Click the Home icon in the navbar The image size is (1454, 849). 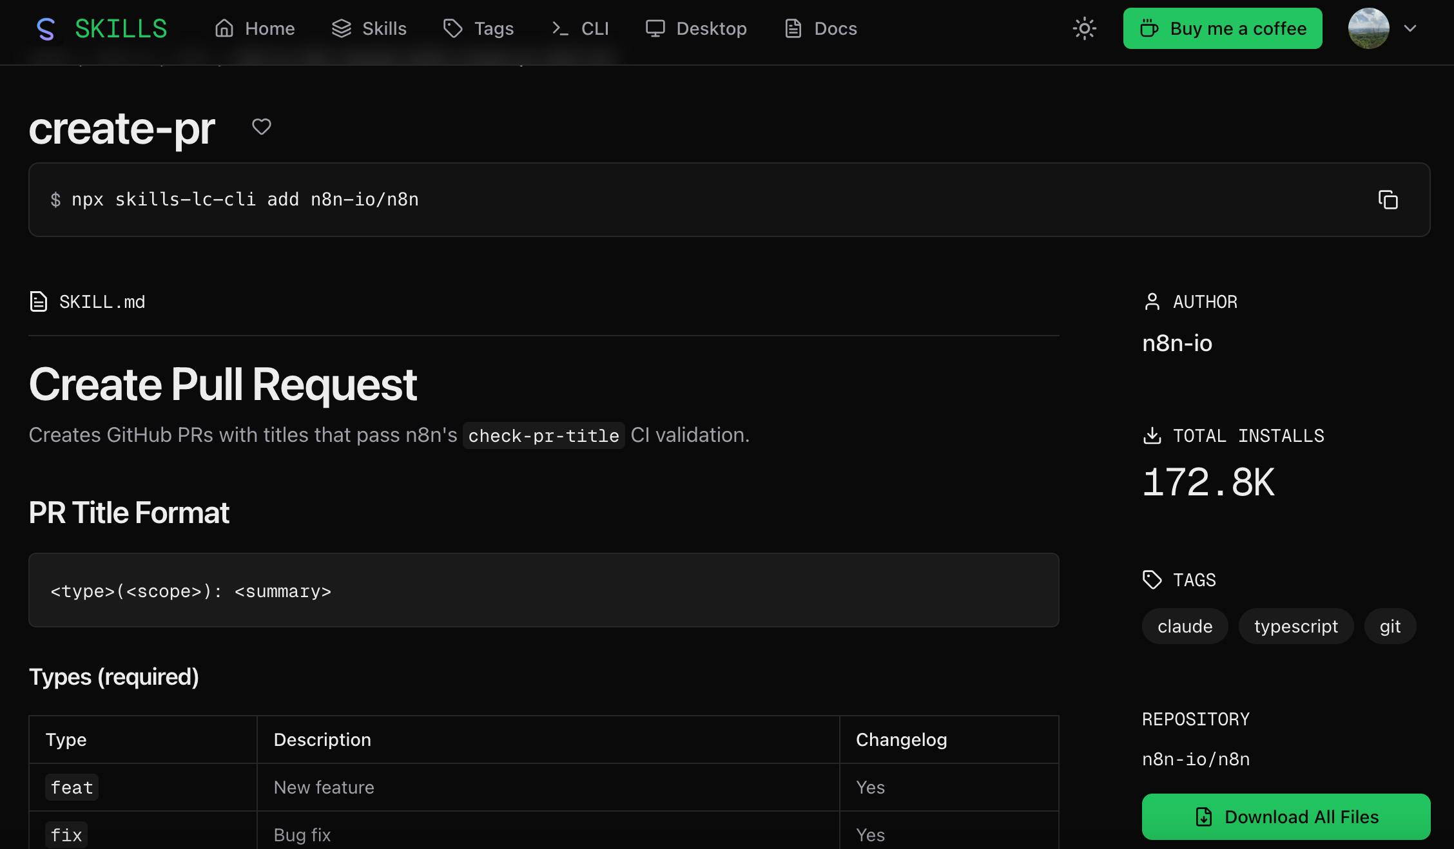click(x=224, y=28)
